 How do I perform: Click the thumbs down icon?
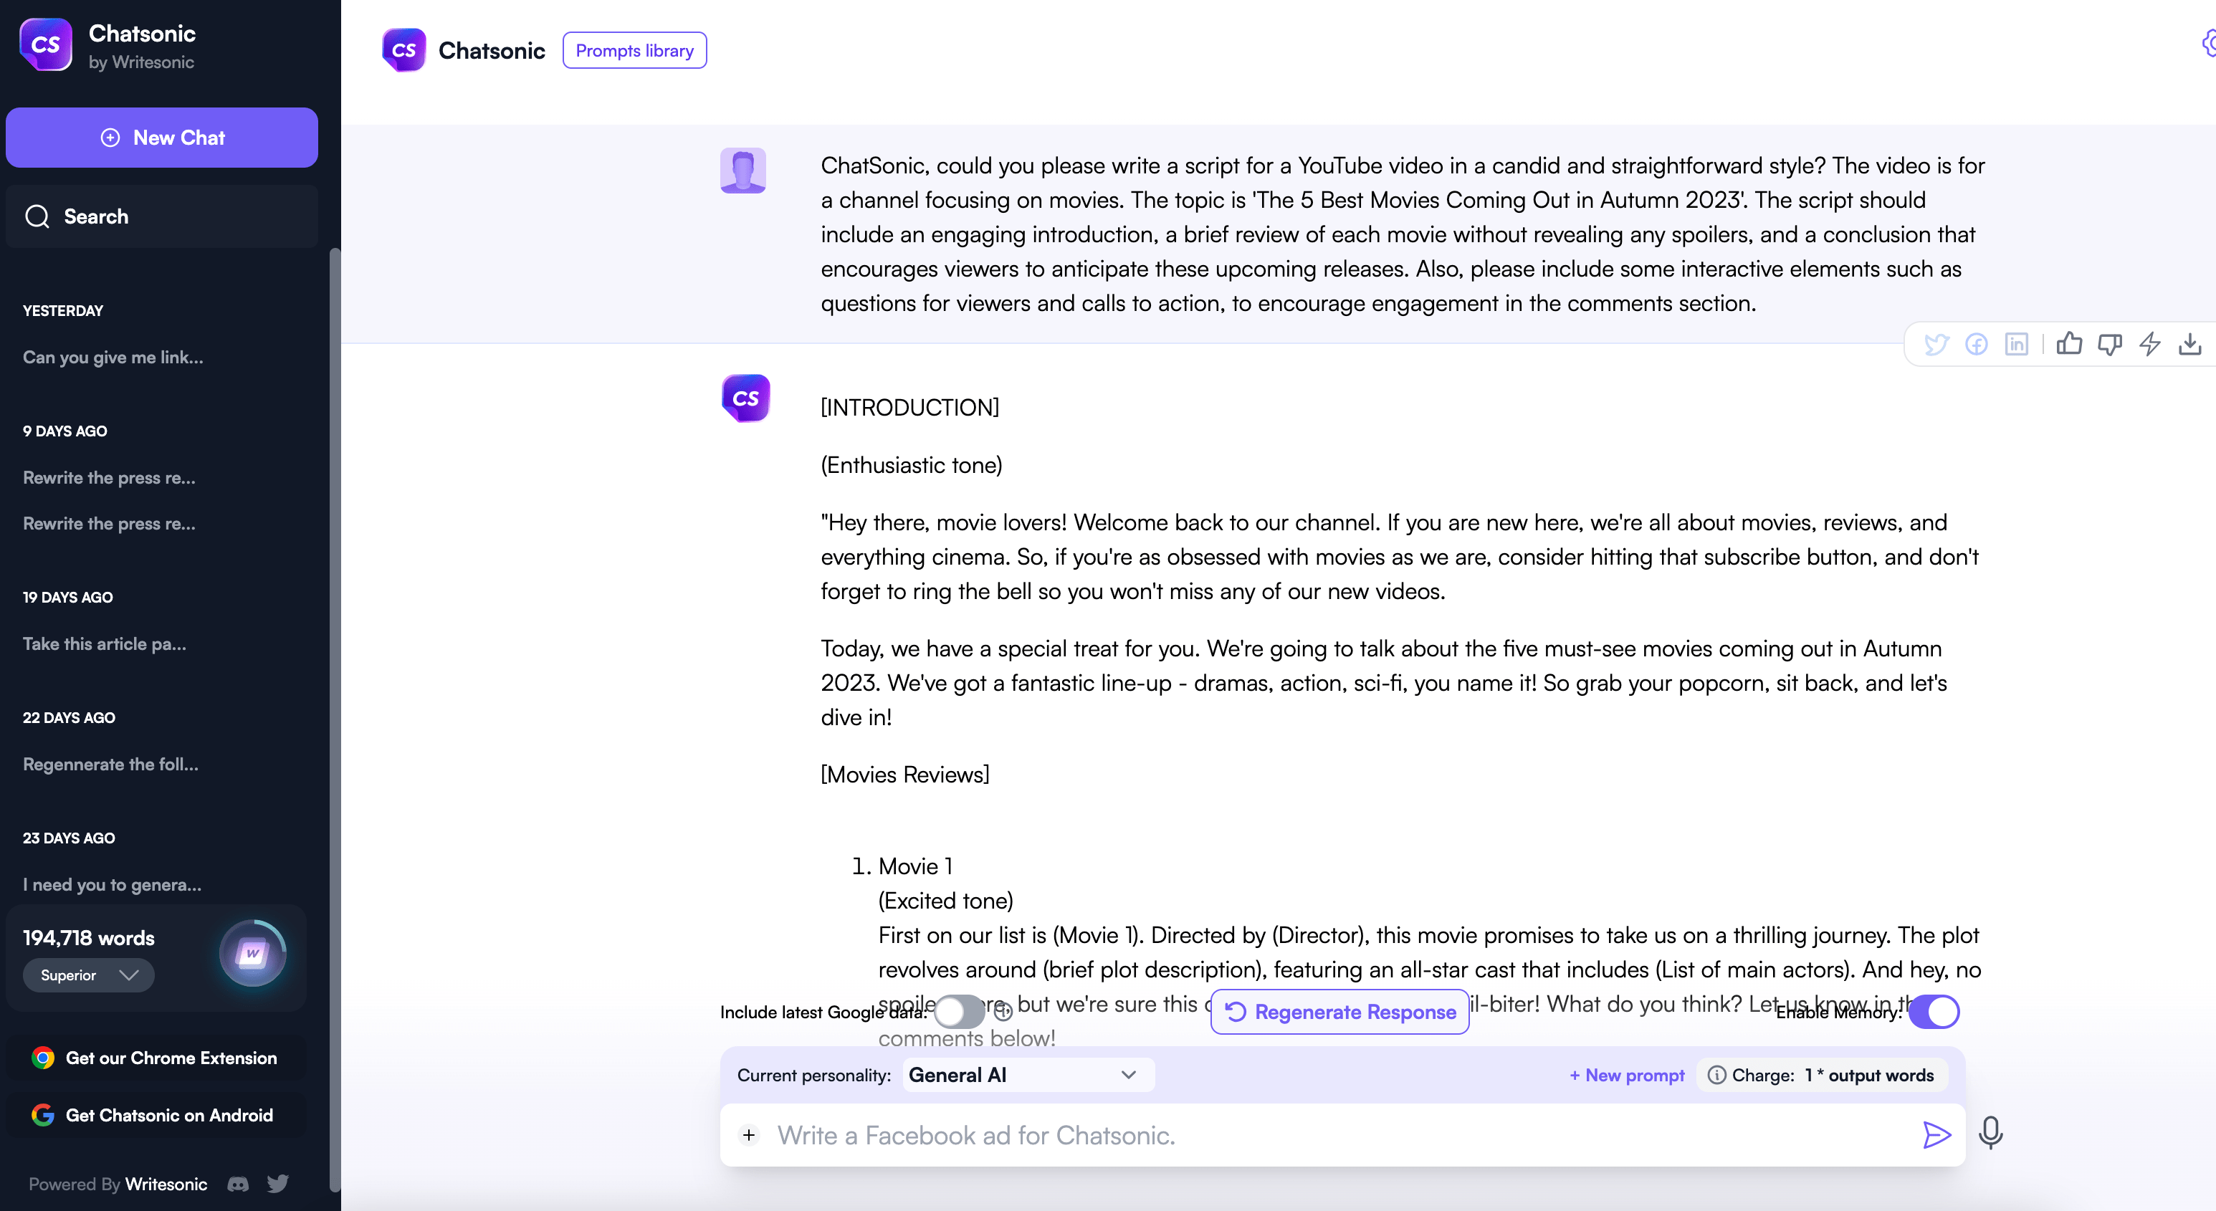pyautogui.click(x=2109, y=344)
